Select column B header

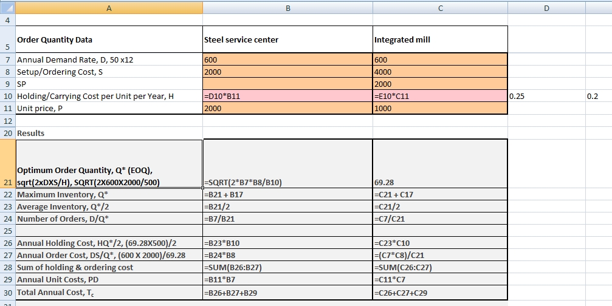tap(287, 7)
